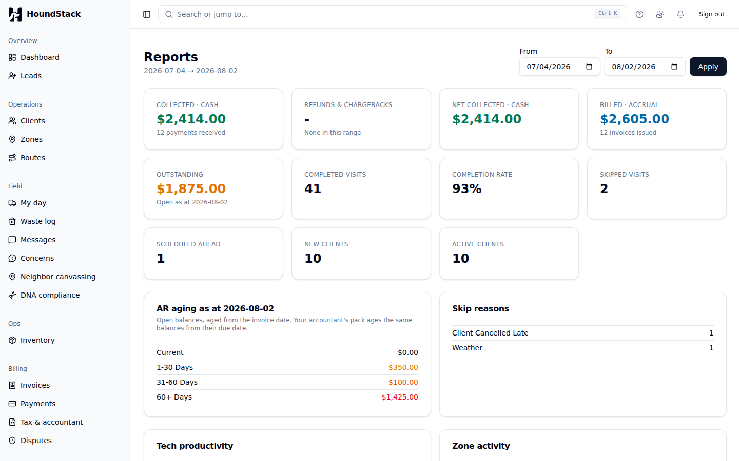Focus the Search or jump to field

coord(392,14)
